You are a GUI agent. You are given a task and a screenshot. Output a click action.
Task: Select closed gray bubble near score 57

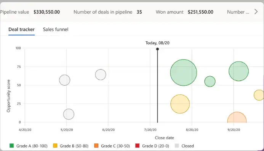(64, 80)
